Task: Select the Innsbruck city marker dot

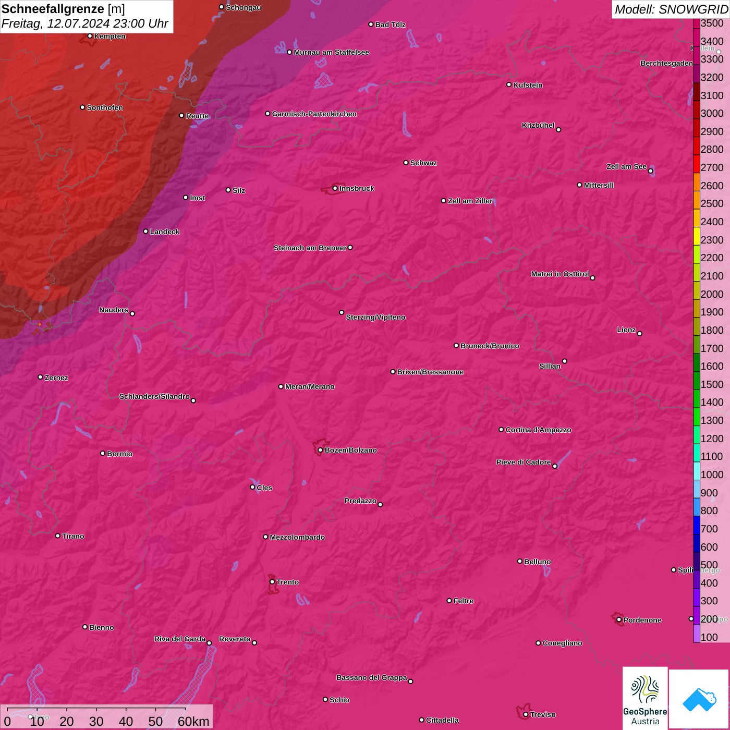Action: point(335,188)
